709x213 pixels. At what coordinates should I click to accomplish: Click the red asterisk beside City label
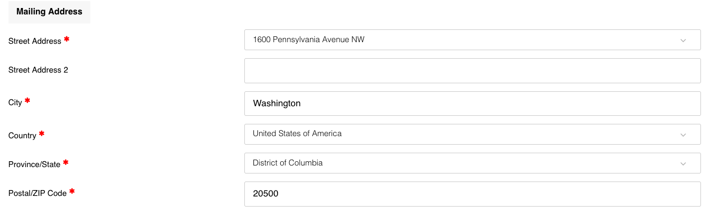pyautogui.click(x=27, y=100)
